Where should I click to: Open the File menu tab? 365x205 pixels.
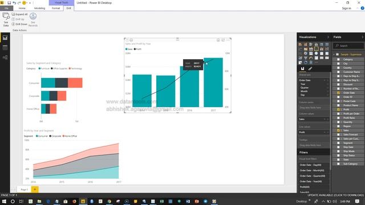[6, 8]
